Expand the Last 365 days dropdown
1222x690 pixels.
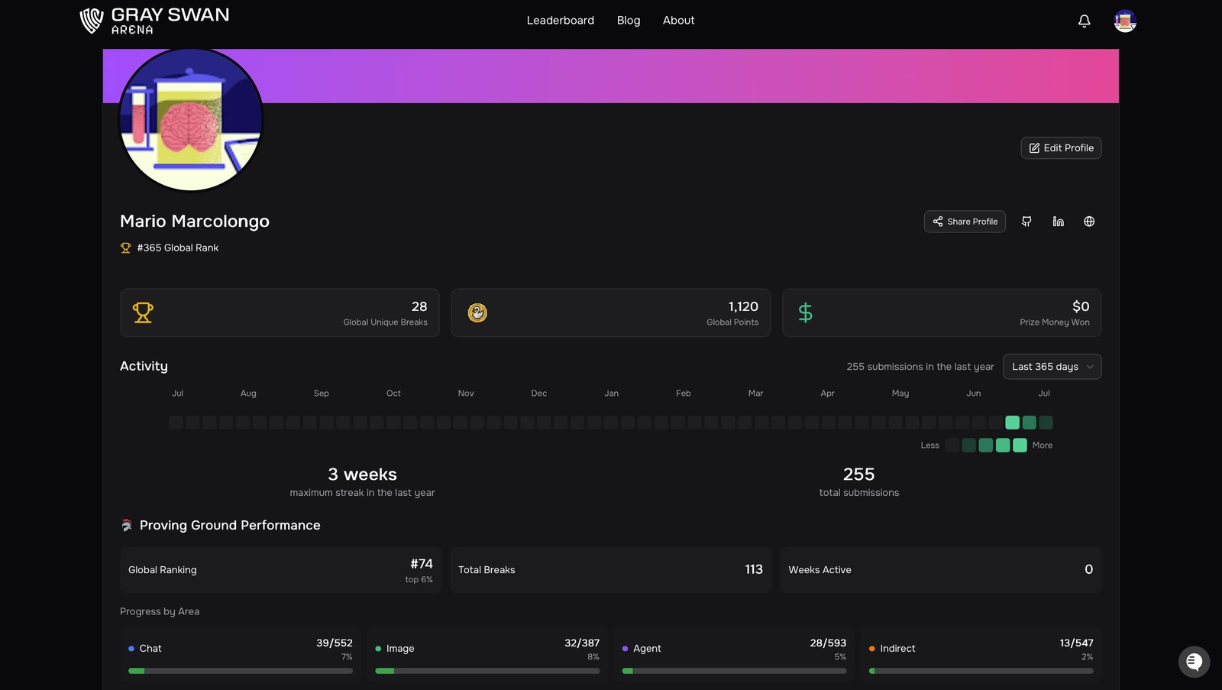coord(1052,367)
